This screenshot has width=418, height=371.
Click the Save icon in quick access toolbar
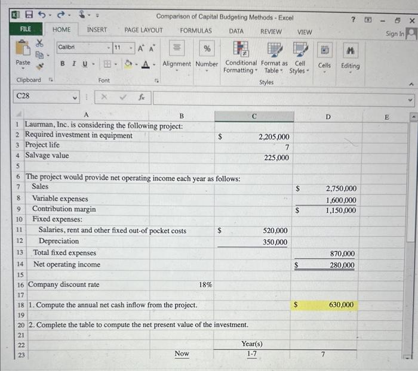(29, 14)
